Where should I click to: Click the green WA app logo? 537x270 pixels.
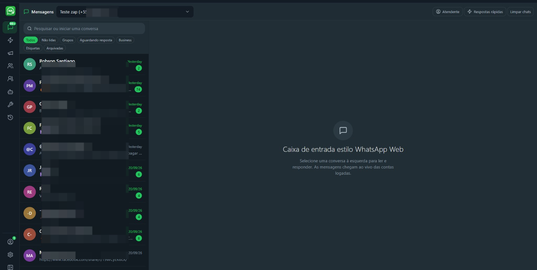pos(10,11)
